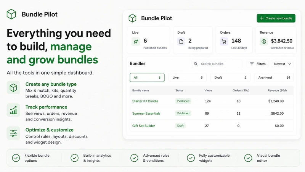Click the 89 views value
This screenshot has width=305, height=172.
click(207, 113)
